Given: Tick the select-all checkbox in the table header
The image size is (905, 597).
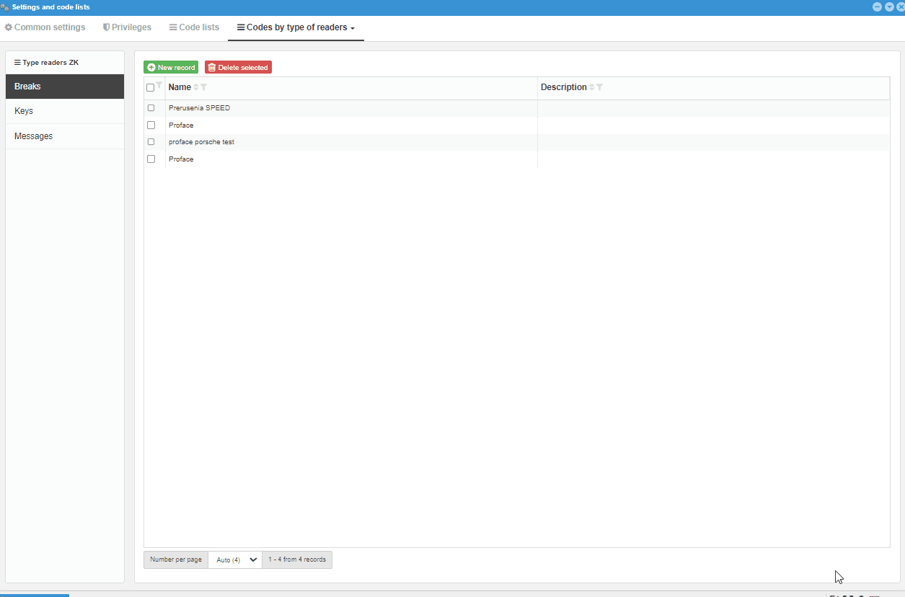Looking at the screenshot, I should 151,88.
